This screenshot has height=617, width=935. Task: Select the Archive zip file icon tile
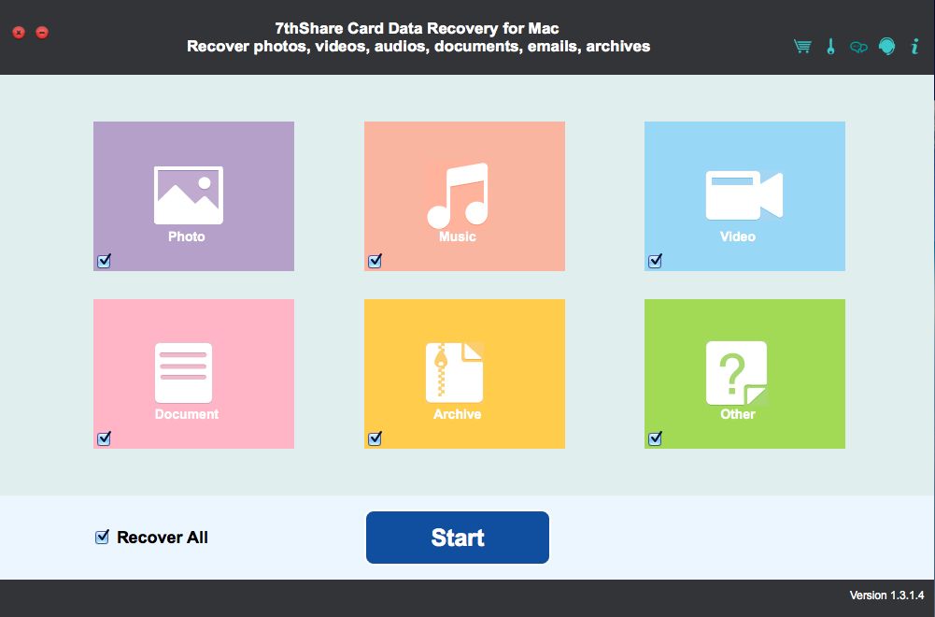(x=464, y=374)
